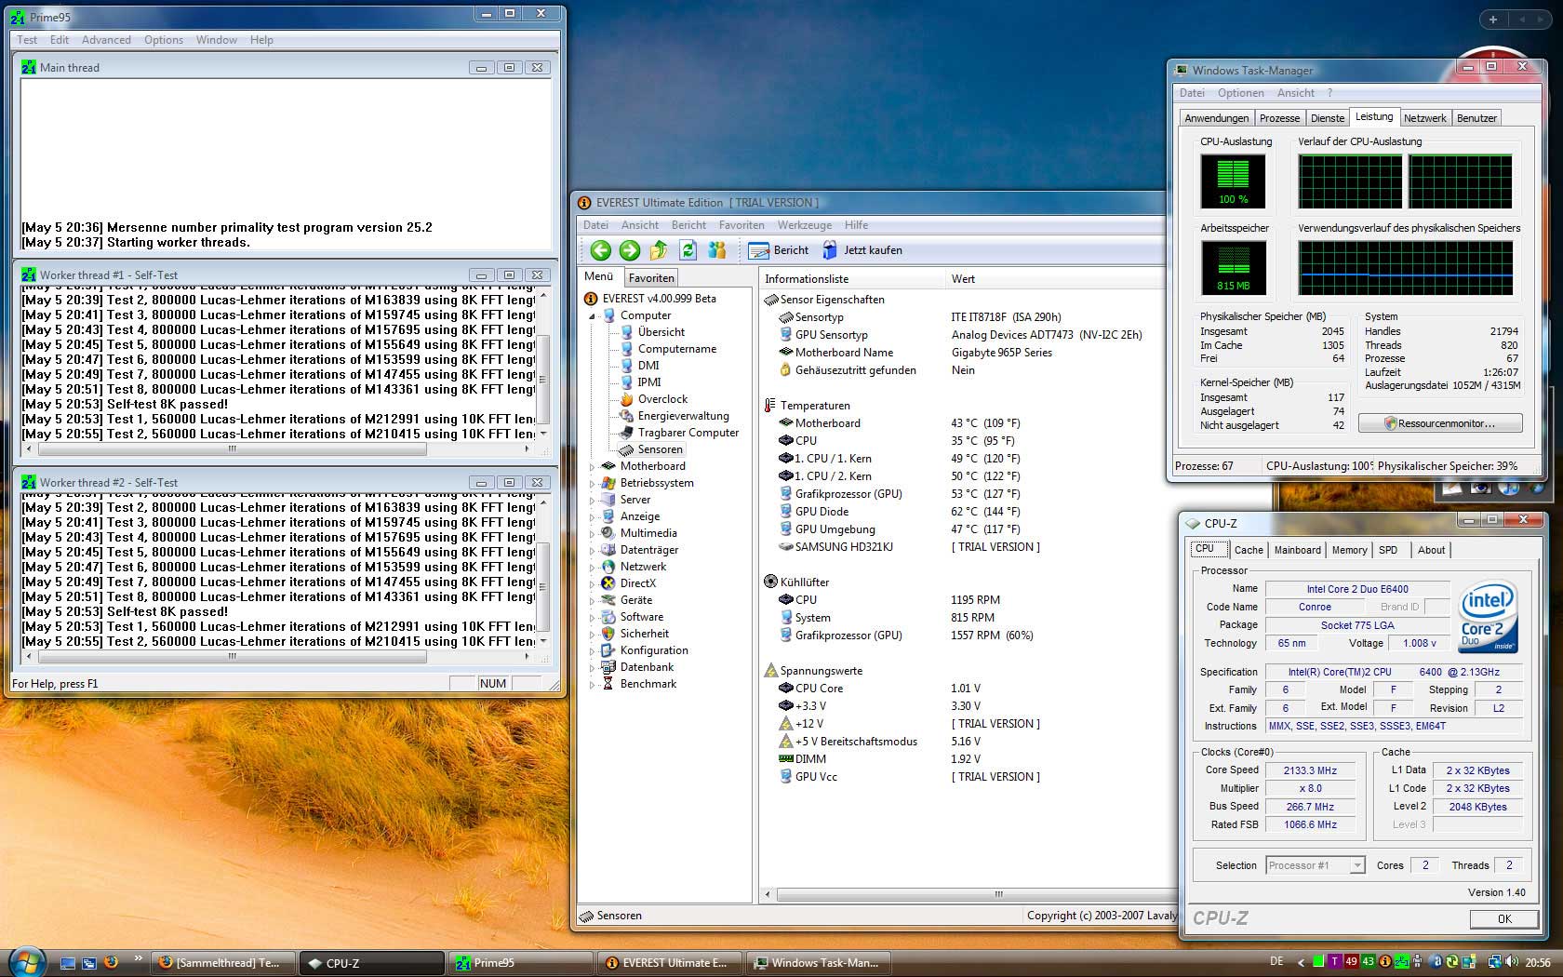Click the green Forward arrow in EVEREST toolbar
The width and height of the screenshot is (1563, 977).
pyautogui.click(x=630, y=250)
